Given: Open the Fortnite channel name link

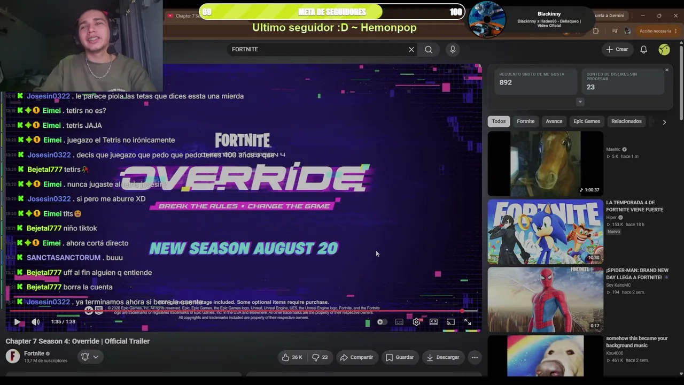Looking at the screenshot, I should click(x=34, y=353).
